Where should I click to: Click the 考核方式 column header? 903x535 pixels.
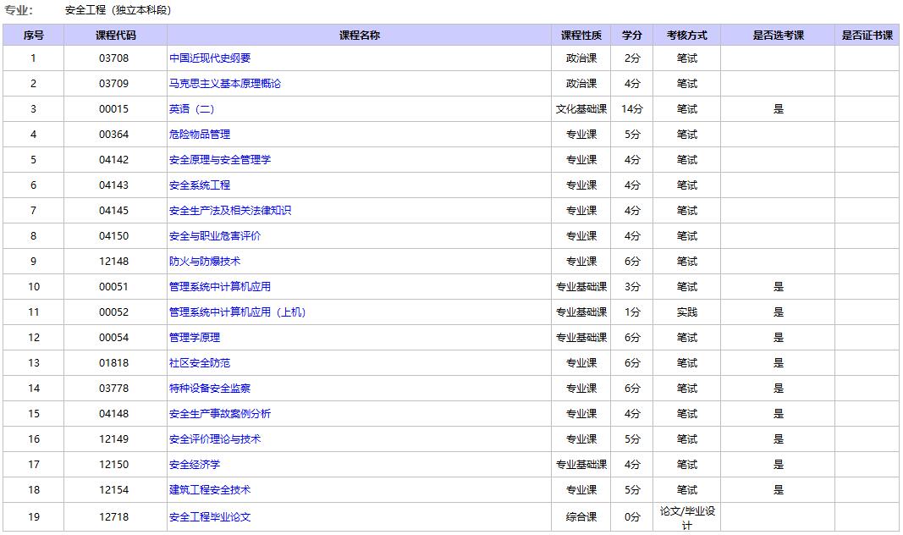coord(686,35)
